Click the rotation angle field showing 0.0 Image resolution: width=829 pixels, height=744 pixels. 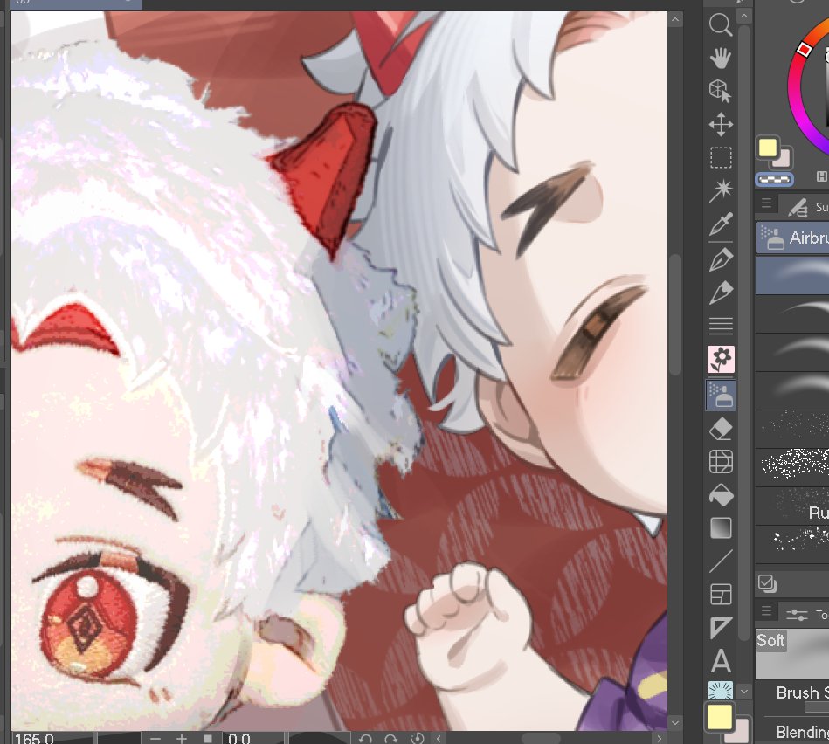[x=252, y=738]
